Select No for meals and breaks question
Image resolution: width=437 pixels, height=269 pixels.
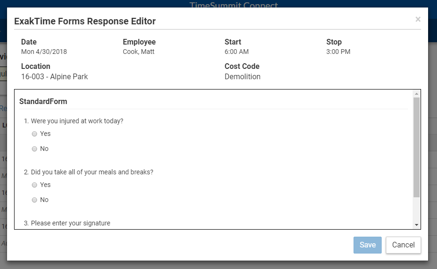coord(34,200)
